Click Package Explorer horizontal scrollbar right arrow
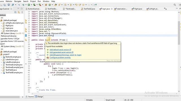Viewport: 181px width, 101px height. pos(23,97)
